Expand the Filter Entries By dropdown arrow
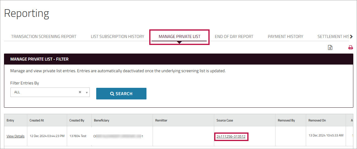Image resolution: width=357 pixels, height=149 pixels. point(87,92)
